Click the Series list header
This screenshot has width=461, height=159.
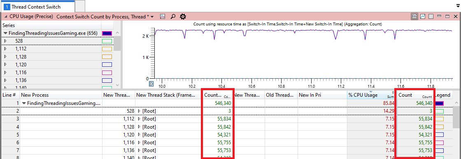tap(51, 25)
